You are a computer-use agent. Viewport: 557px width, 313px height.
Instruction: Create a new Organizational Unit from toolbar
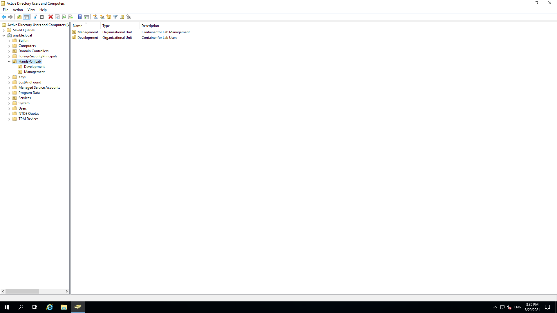click(109, 17)
